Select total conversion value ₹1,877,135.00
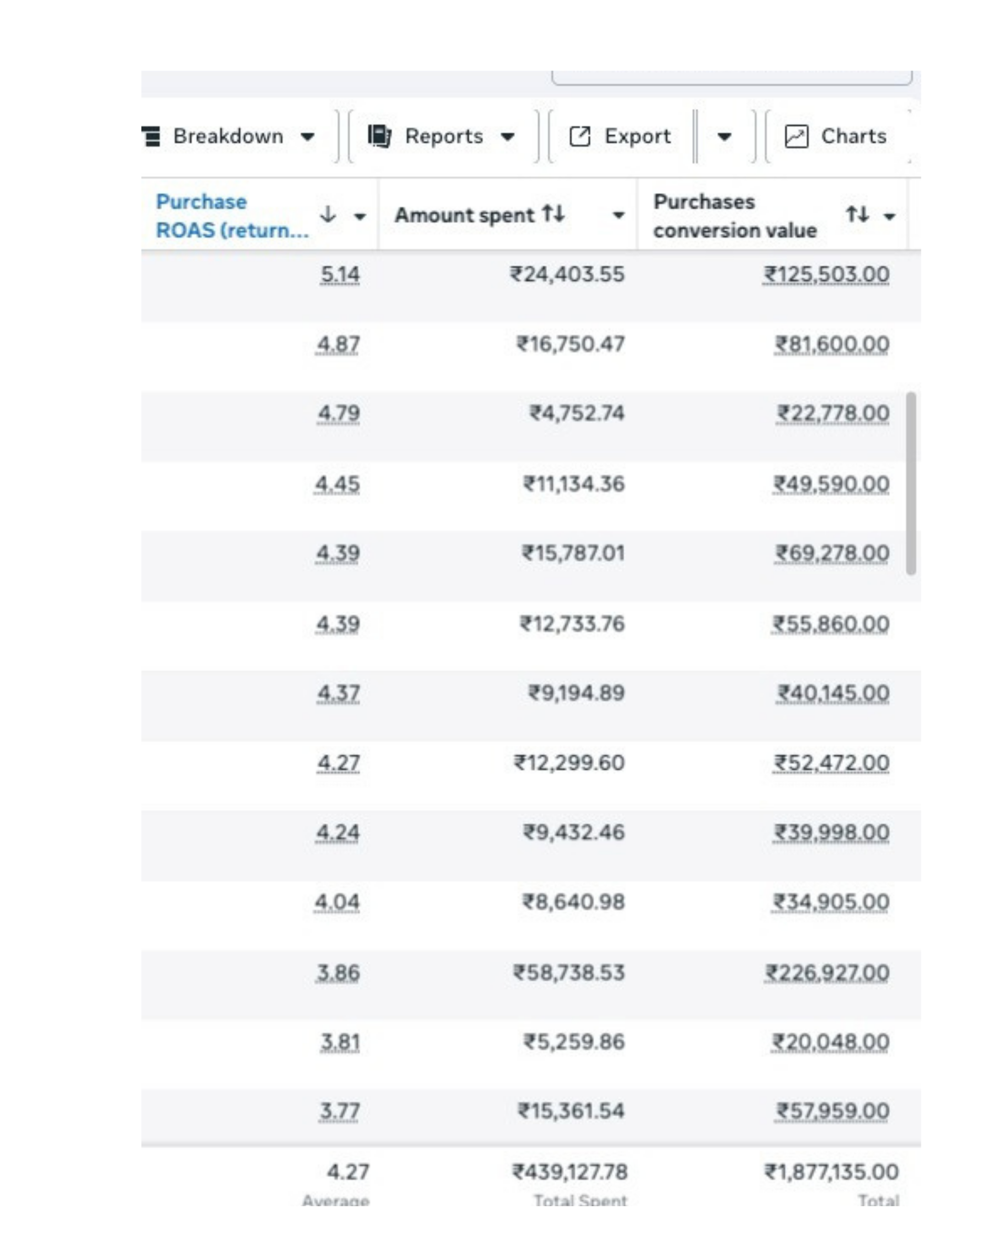This screenshot has height=1243, width=994. (x=831, y=1172)
